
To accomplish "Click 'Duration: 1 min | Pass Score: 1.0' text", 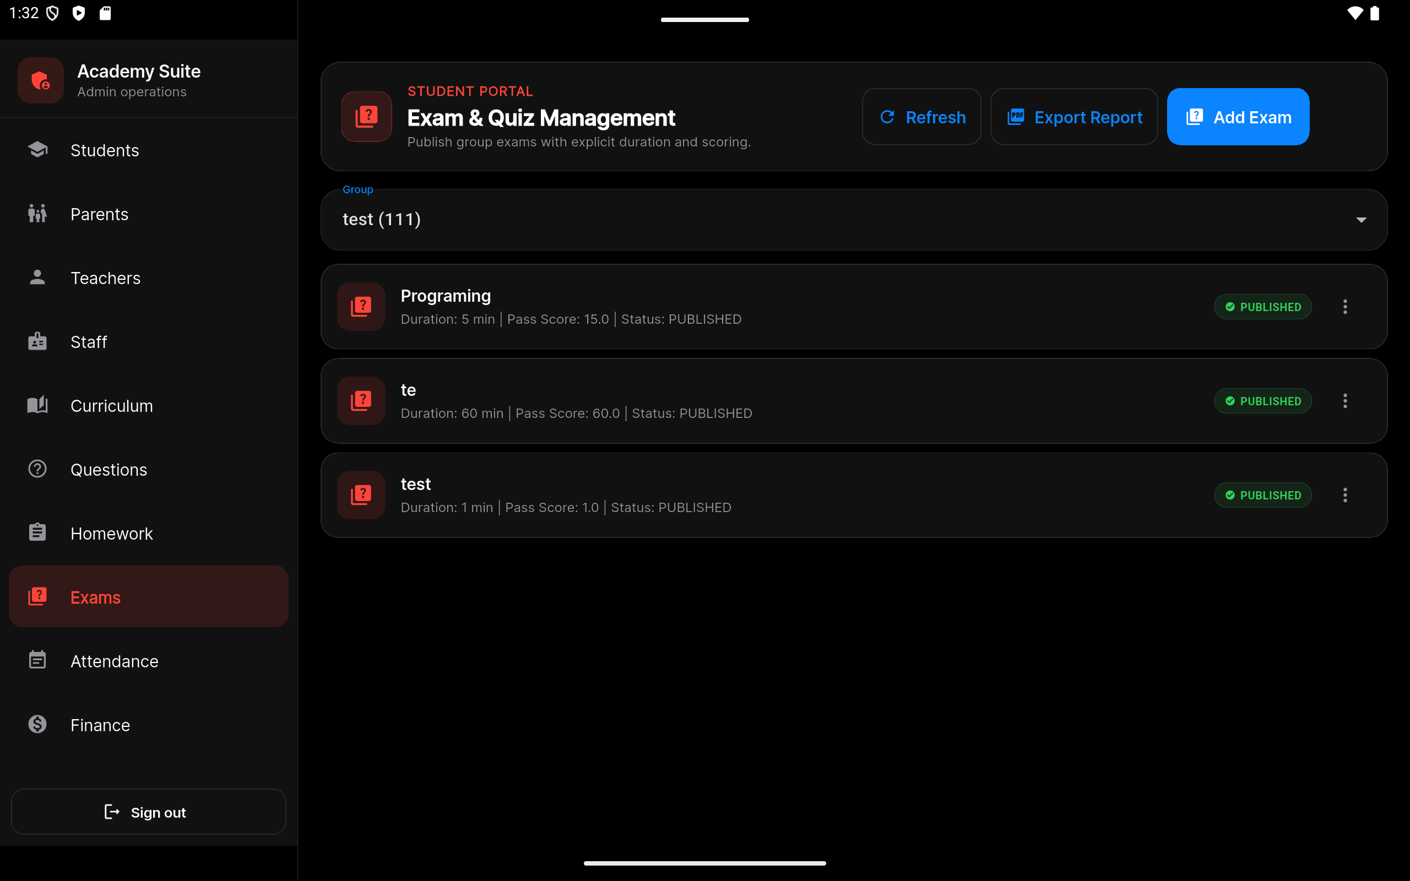I will pyautogui.click(x=500, y=508).
